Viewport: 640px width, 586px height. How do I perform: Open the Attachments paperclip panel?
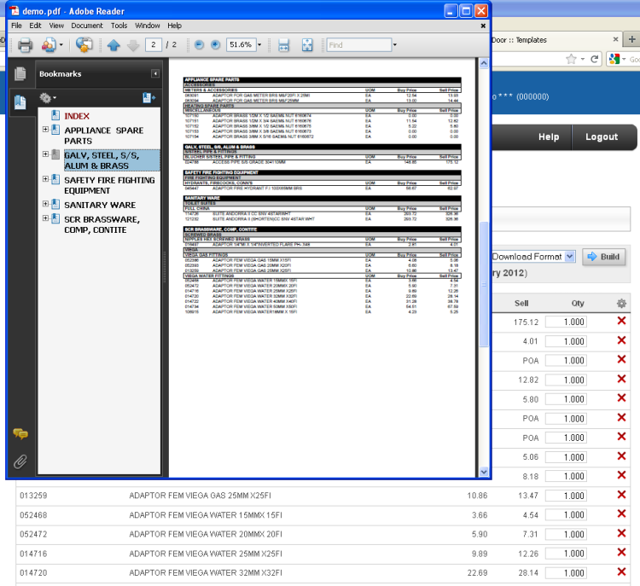click(x=20, y=461)
